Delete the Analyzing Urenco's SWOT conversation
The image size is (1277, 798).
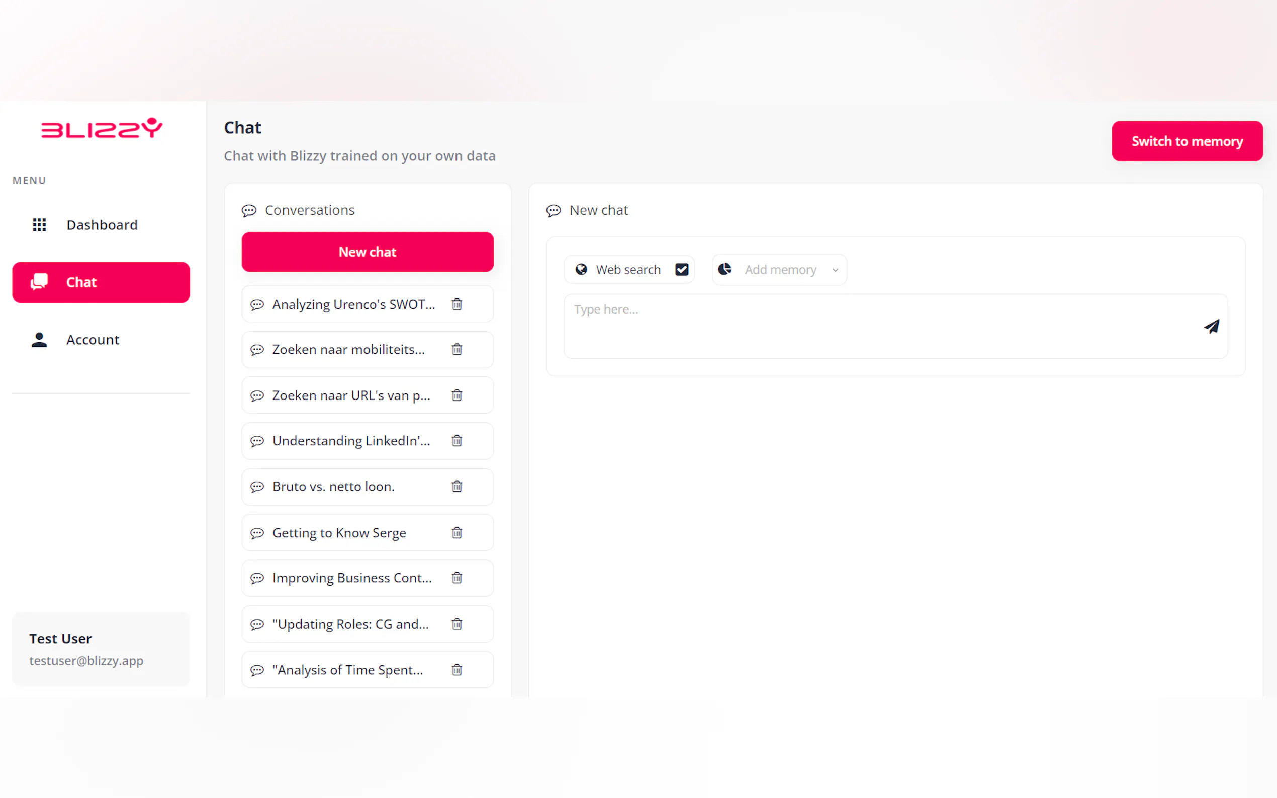[x=457, y=304]
